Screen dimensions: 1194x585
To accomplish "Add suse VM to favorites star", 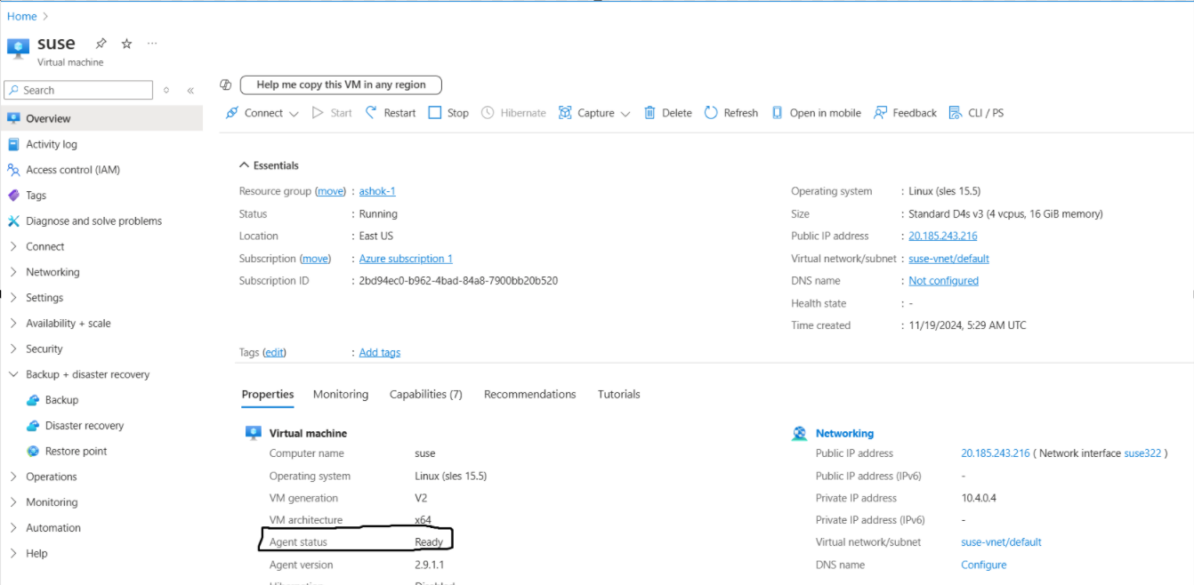I will coord(126,44).
